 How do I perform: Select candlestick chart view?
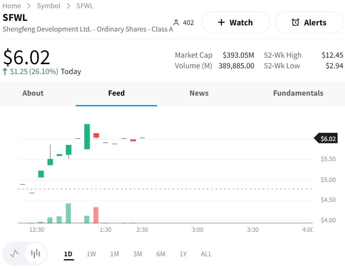[36, 253]
